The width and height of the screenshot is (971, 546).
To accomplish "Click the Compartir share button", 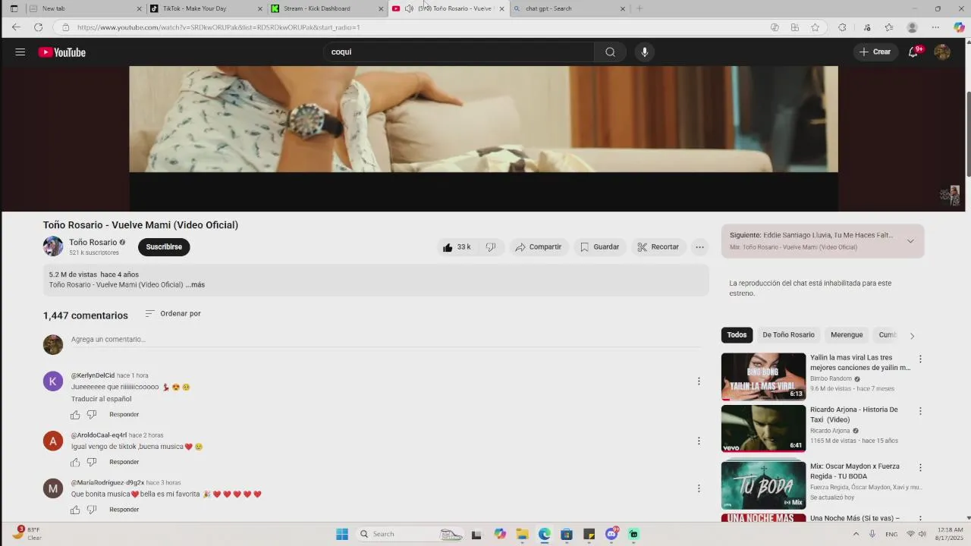I will pos(538,247).
